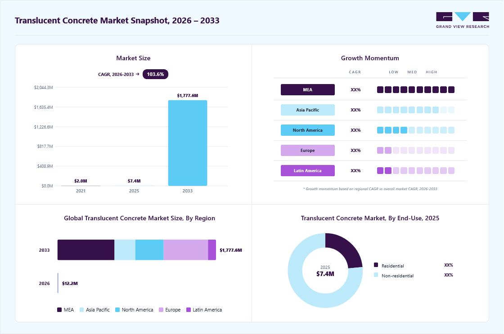Click the LOW column header
This screenshot has width=504, height=334.
pos(393,72)
